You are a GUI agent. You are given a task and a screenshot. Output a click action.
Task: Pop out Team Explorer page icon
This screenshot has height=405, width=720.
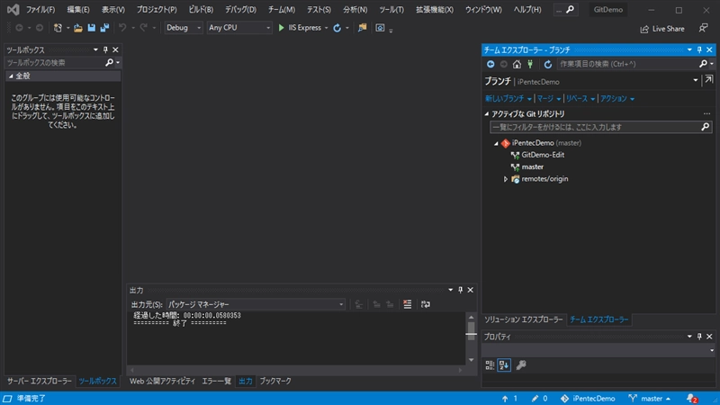pyautogui.click(x=709, y=80)
